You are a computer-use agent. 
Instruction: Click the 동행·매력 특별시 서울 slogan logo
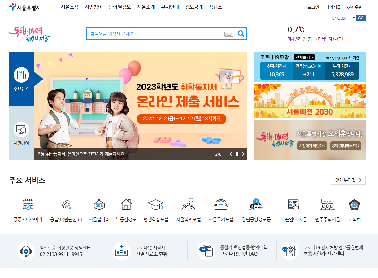coord(29,34)
